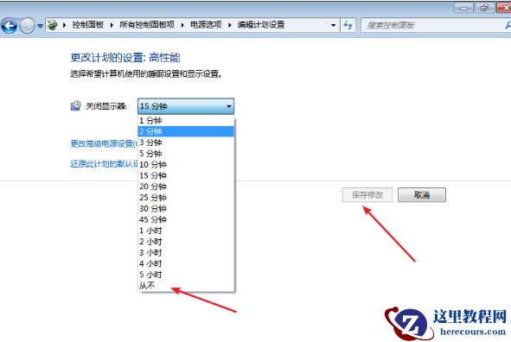511x342 pixels.
Task: Go to 电源选项 breadcrumb
Action: coord(206,25)
